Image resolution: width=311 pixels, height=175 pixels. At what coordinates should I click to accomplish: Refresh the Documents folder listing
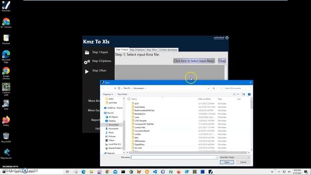214,88
